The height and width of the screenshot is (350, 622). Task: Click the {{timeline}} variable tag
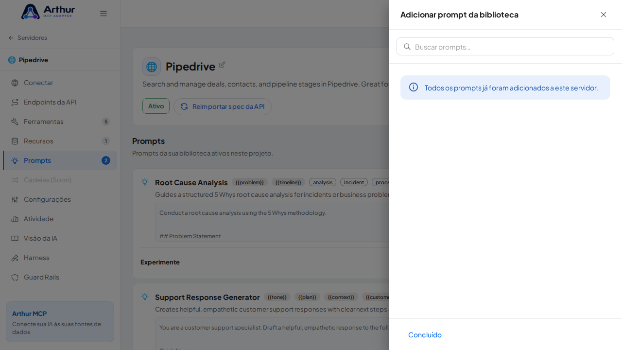288,182
